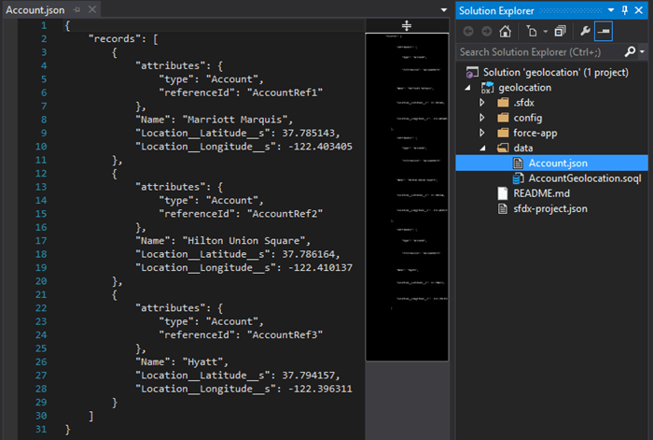
Task: Select the force-app folder
Action: pos(535,133)
